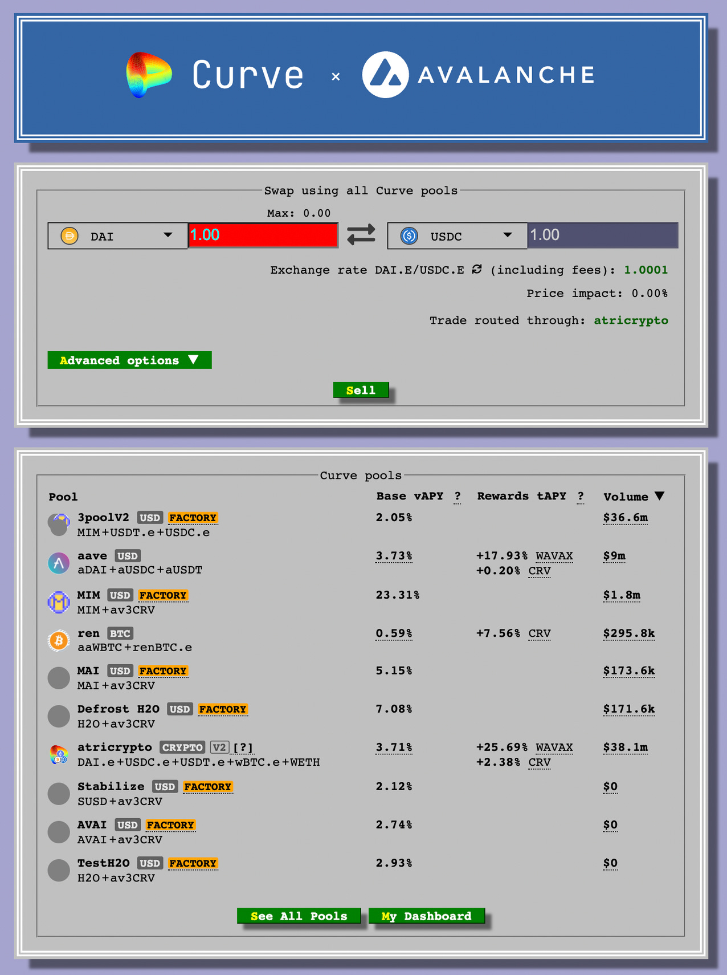Click the Avalanche circular logo
The width and height of the screenshot is (727, 975).
click(x=386, y=75)
